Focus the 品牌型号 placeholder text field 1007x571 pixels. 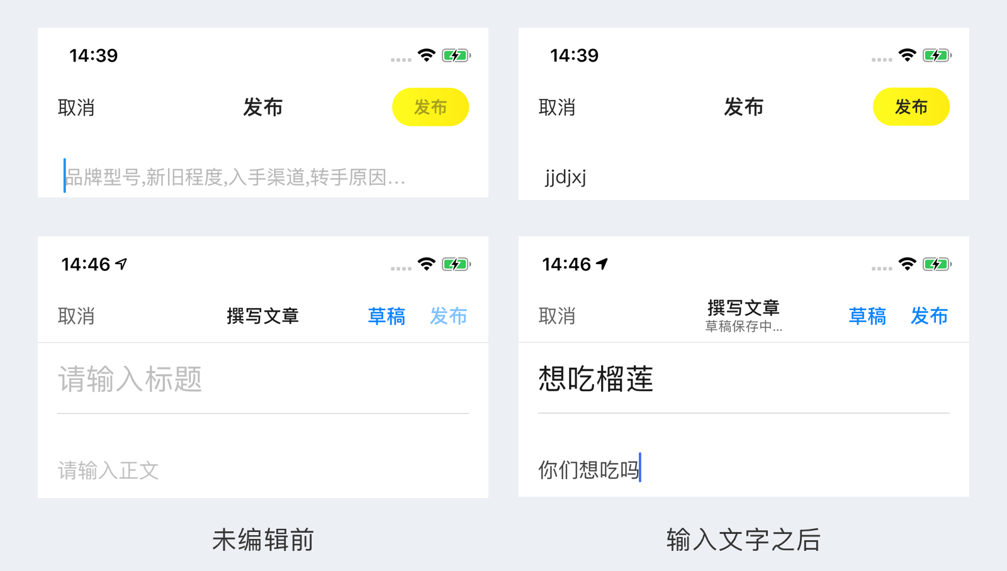pos(236,177)
